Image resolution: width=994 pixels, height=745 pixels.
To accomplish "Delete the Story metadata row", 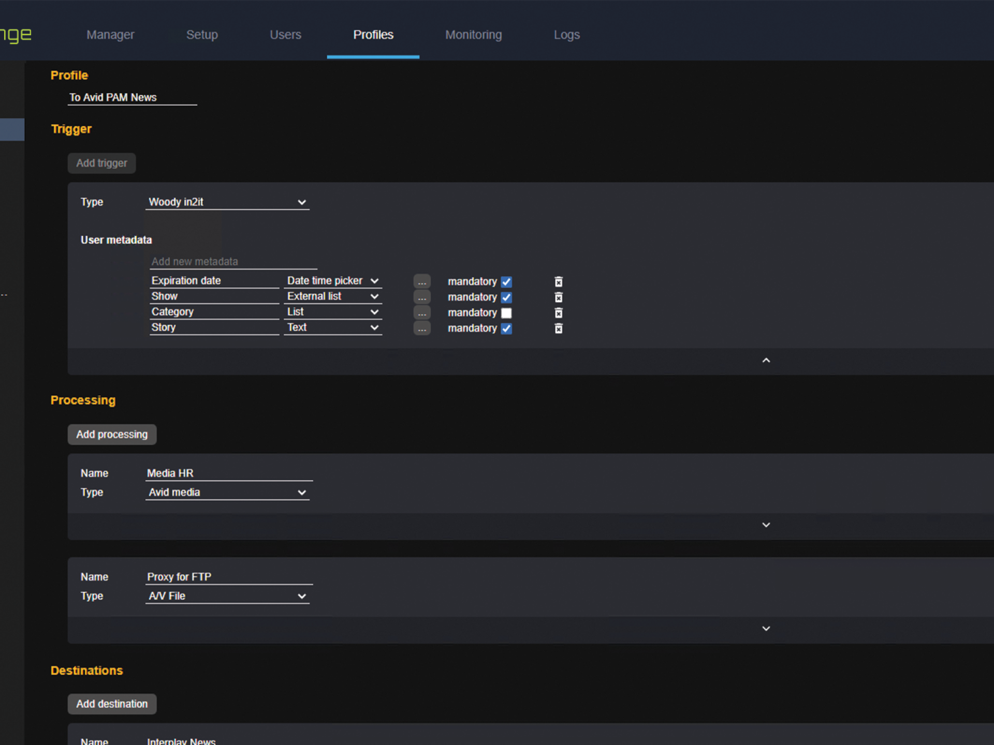I will (559, 328).
